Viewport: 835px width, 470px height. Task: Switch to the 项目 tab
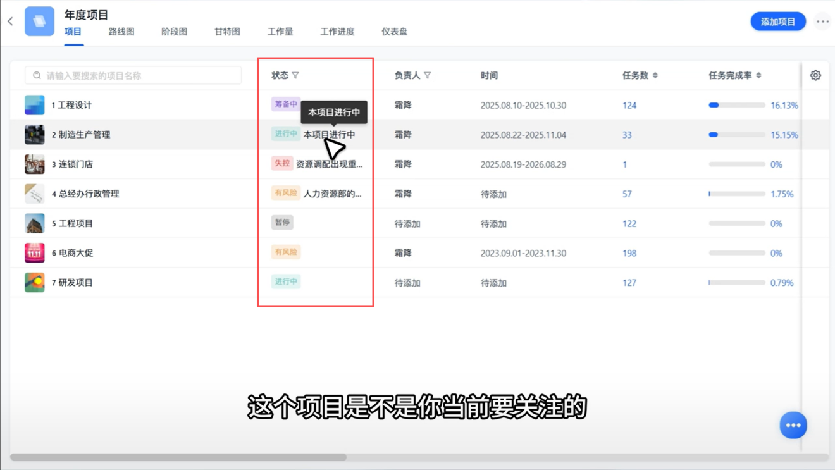(73, 32)
